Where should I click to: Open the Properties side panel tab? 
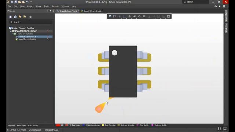[x=226, y=28]
